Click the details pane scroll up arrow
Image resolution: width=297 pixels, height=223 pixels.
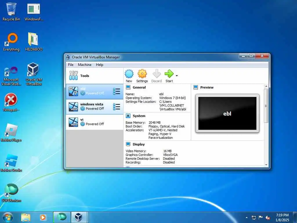(x=266, y=86)
